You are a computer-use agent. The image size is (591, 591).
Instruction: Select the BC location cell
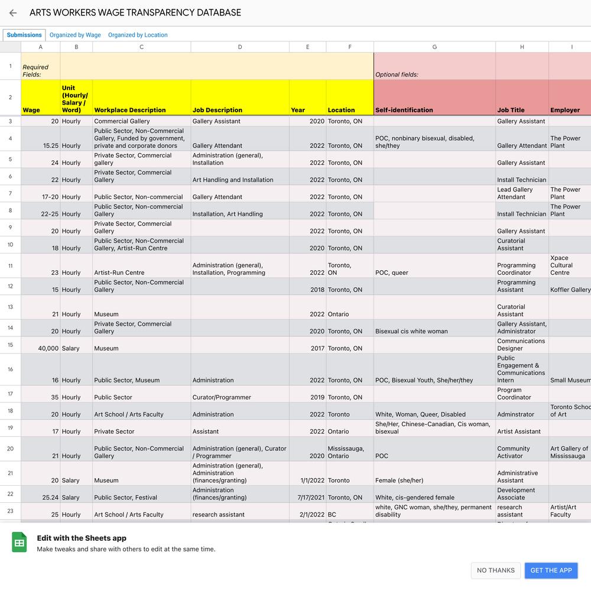coord(350,511)
